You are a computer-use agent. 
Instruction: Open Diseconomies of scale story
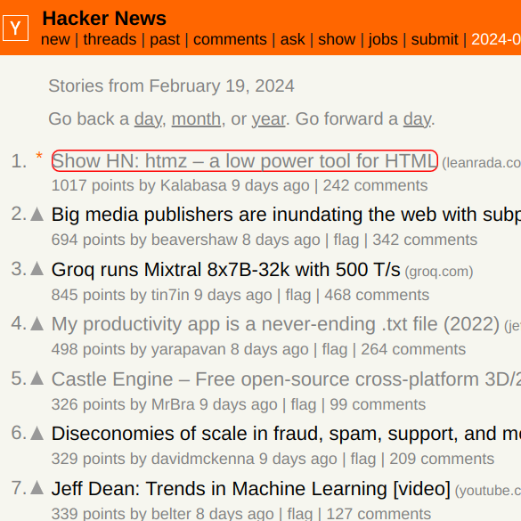(x=286, y=434)
